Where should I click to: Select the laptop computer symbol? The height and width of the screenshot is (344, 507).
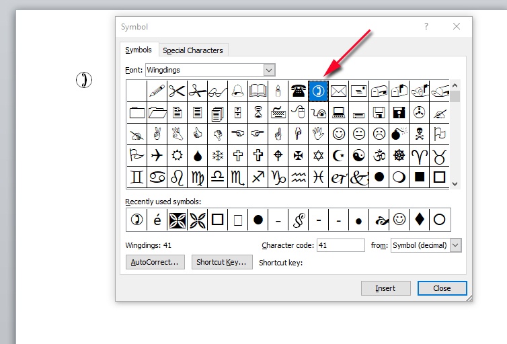(x=338, y=113)
